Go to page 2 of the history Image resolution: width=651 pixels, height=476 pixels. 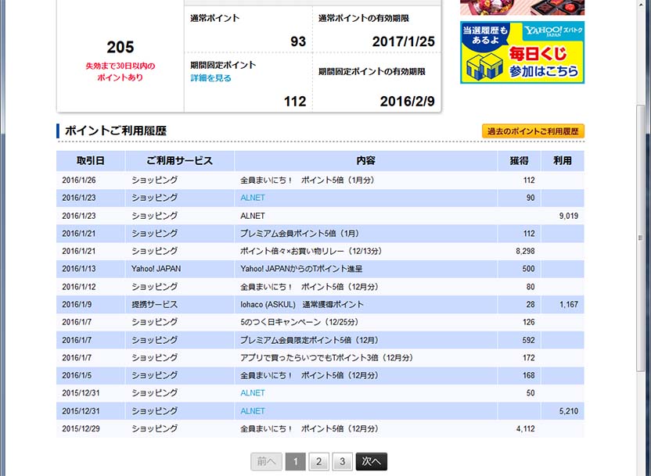[x=318, y=462]
